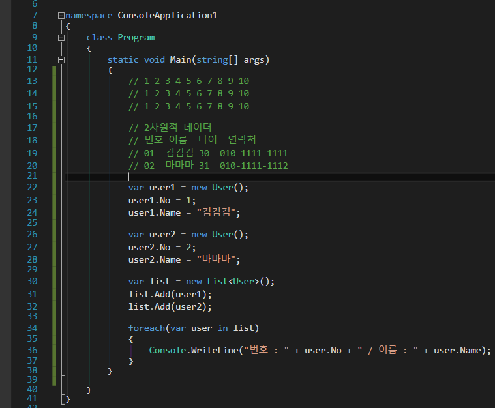This screenshot has width=495, height=408.
Task: Click 'user.No' on line 36
Action: pos(323,350)
